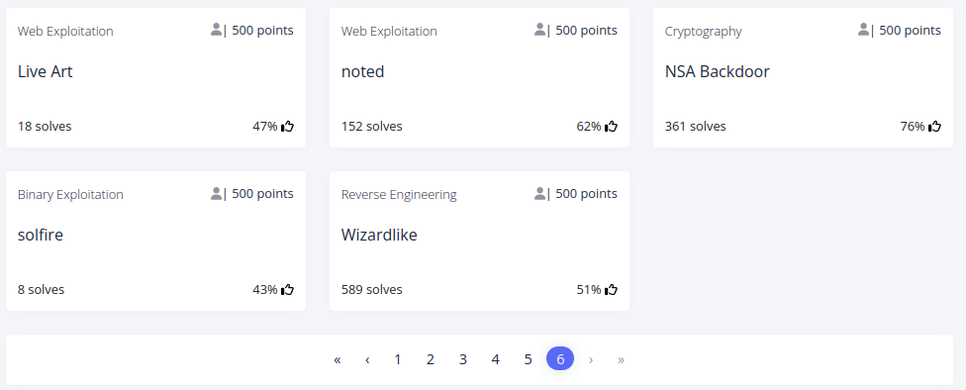Click thumbs-up icon on NSA Backdoor card
Screen dimensions: 966x390
click(934, 127)
